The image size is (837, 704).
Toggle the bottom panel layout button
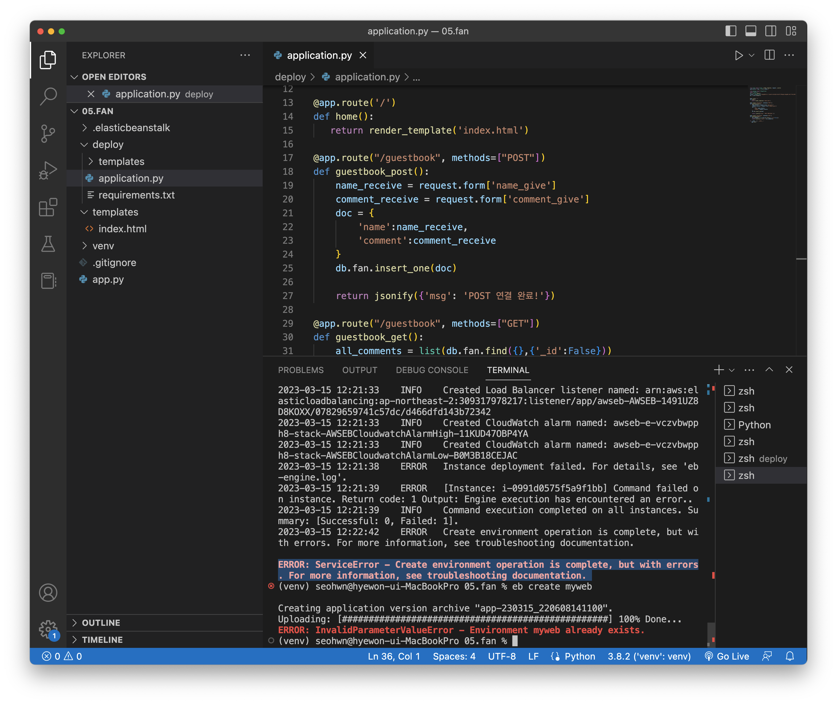click(x=751, y=31)
